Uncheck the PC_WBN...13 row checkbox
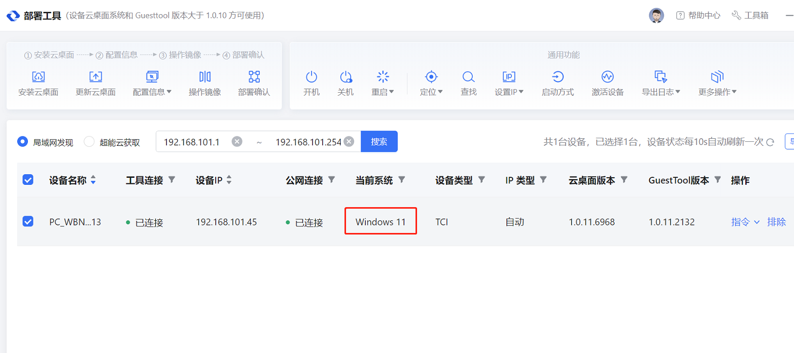The height and width of the screenshot is (353, 794). tap(28, 221)
